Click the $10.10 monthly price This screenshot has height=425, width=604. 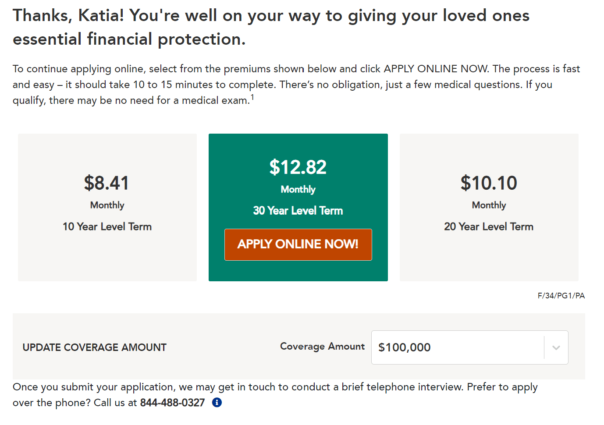(x=489, y=183)
